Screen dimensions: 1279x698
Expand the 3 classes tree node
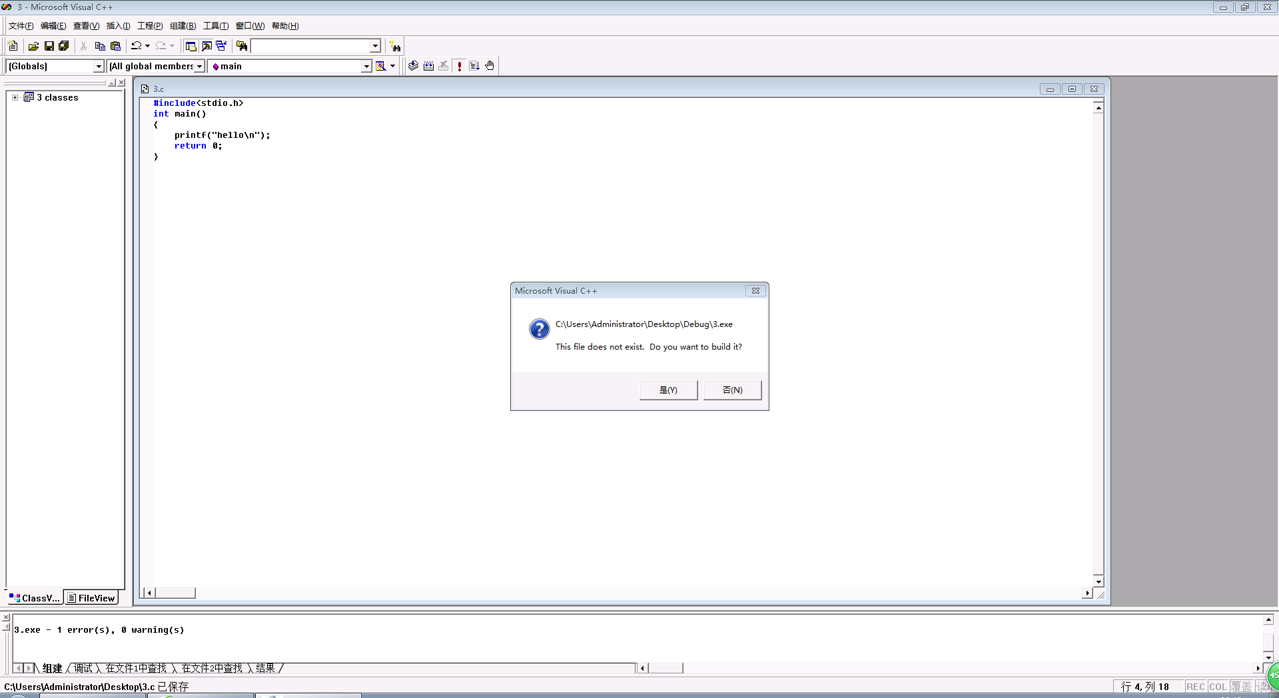coord(15,97)
